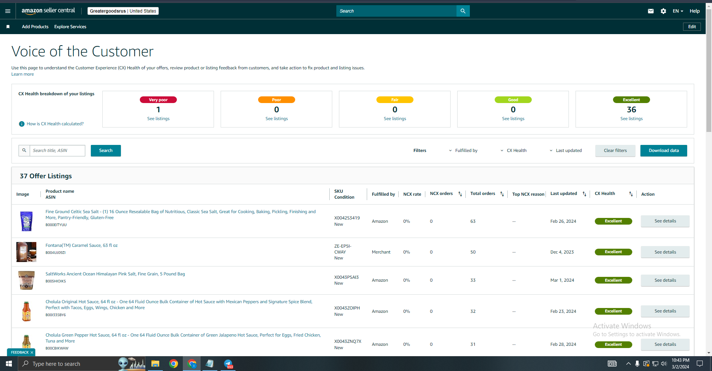Open the messages envelope icon
This screenshot has width=712, height=371.
pyautogui.click(x=651, y=11)
